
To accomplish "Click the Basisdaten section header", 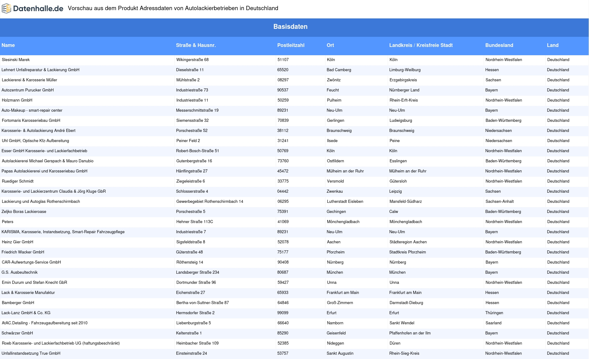I will (x=291, y=27).
